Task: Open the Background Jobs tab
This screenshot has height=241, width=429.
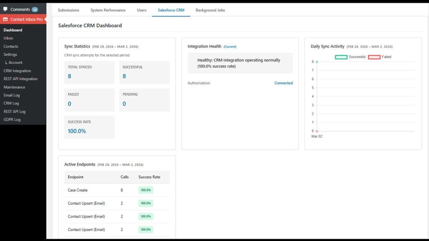Action: (x=210, y=10)
